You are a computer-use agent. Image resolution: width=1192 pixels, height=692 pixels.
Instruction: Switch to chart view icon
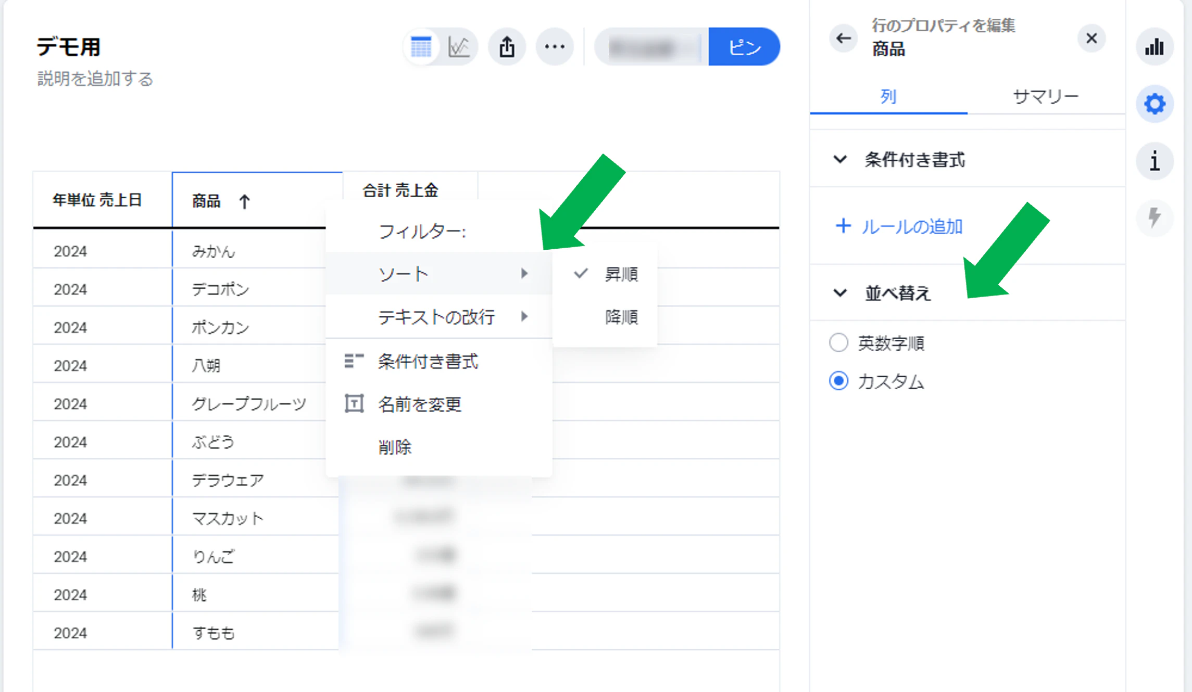pyautogui.click(x=459, y=47)
